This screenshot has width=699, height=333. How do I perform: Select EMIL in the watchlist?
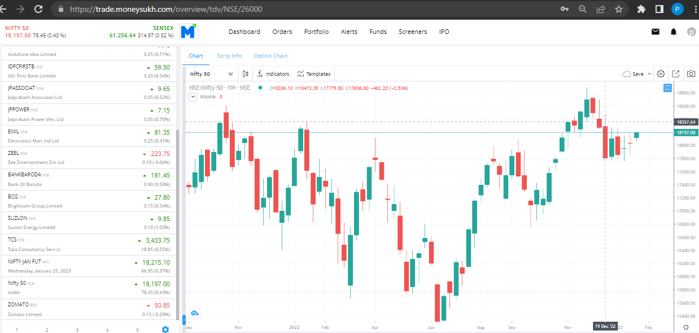pos(89,136)
